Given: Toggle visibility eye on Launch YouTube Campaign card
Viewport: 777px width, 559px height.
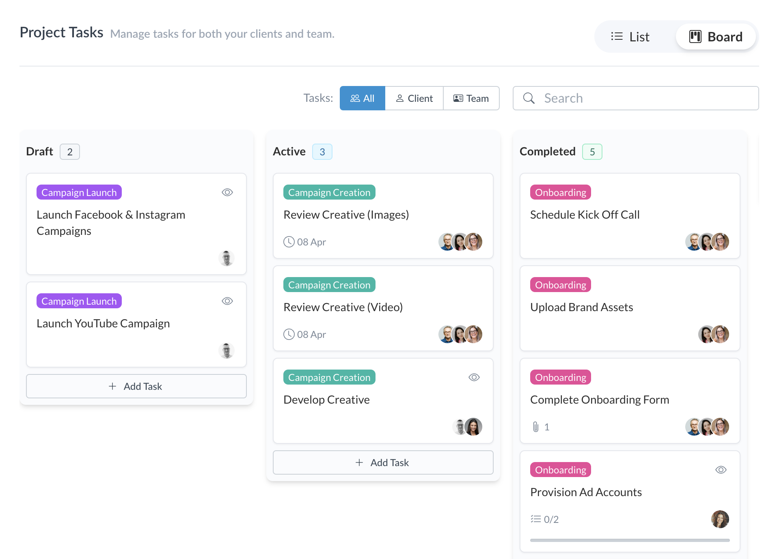Looking at the screenshot, I should coord(227,301).
